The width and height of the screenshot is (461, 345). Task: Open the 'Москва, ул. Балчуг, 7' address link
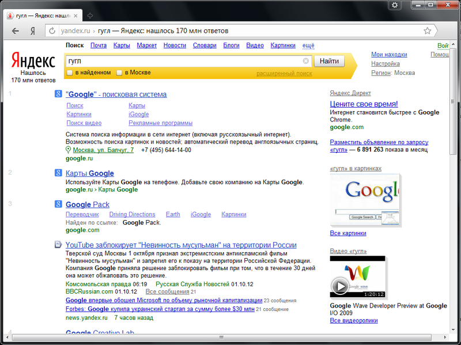click(x=103, y=150)
